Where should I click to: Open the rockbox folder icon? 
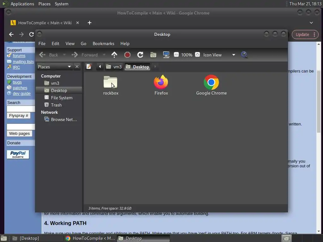point(110,82)
